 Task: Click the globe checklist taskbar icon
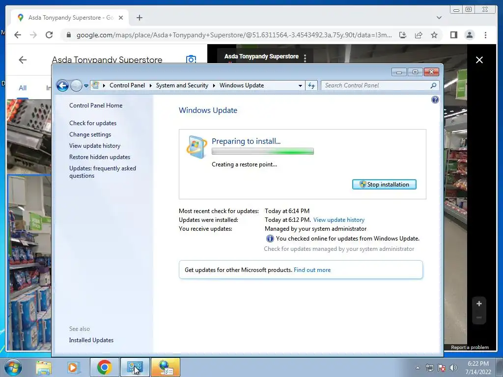coord(166,367)
